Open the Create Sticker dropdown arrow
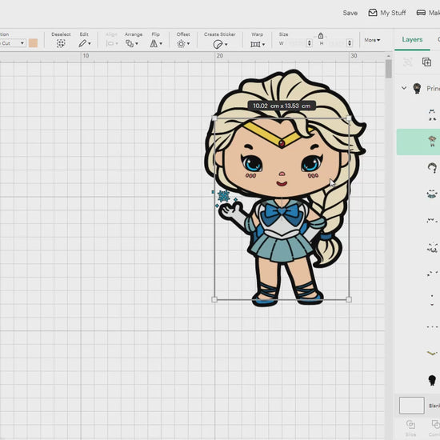The height and width of the screenshot is (440, 440). coord(226,44)
